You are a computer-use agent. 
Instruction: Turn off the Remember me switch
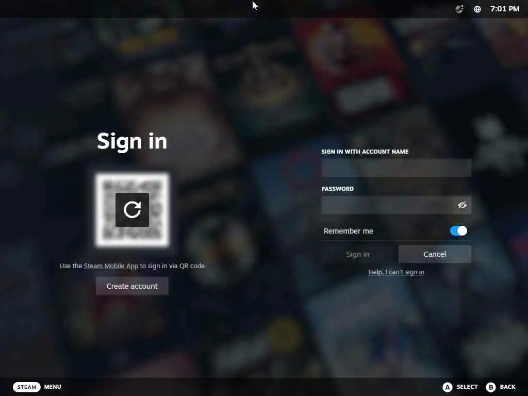pyautogui.click(x=458, y=230)
